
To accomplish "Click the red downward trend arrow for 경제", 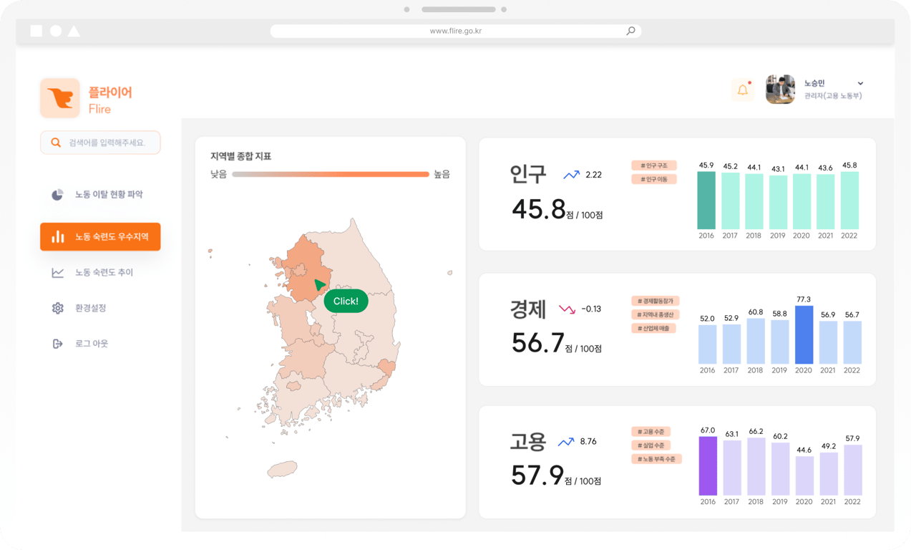I will [x=567, y=309].
